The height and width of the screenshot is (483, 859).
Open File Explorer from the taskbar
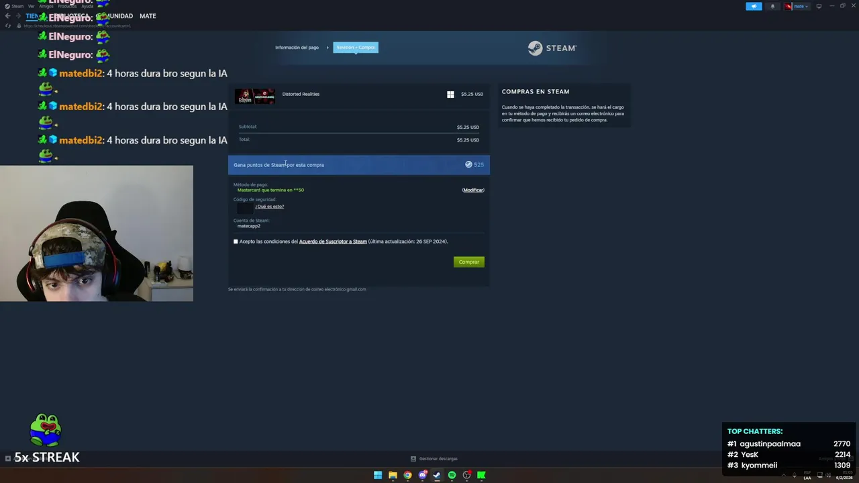(x=393, y=475)
